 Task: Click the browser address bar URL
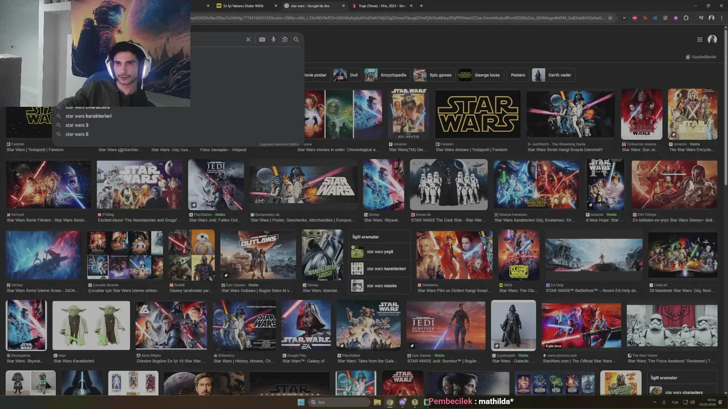pos(398,18)
